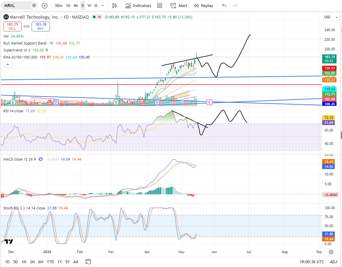Click the green 152.05 Supertrend price label

329,73
